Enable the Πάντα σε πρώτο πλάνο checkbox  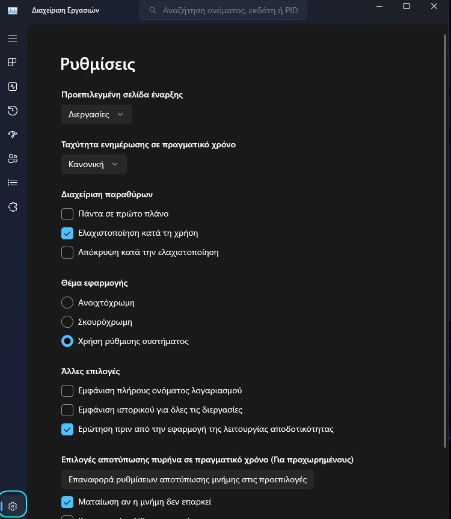tap(67, 214)
